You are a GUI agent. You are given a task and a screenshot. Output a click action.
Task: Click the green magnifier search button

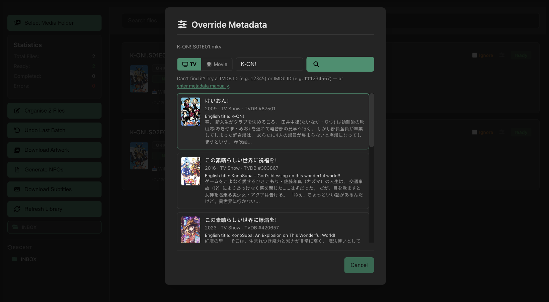tap(340, 64)
